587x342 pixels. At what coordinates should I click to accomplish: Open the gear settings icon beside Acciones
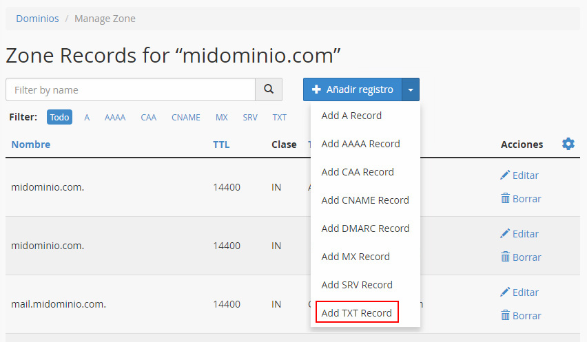click(x=568, y=144)
